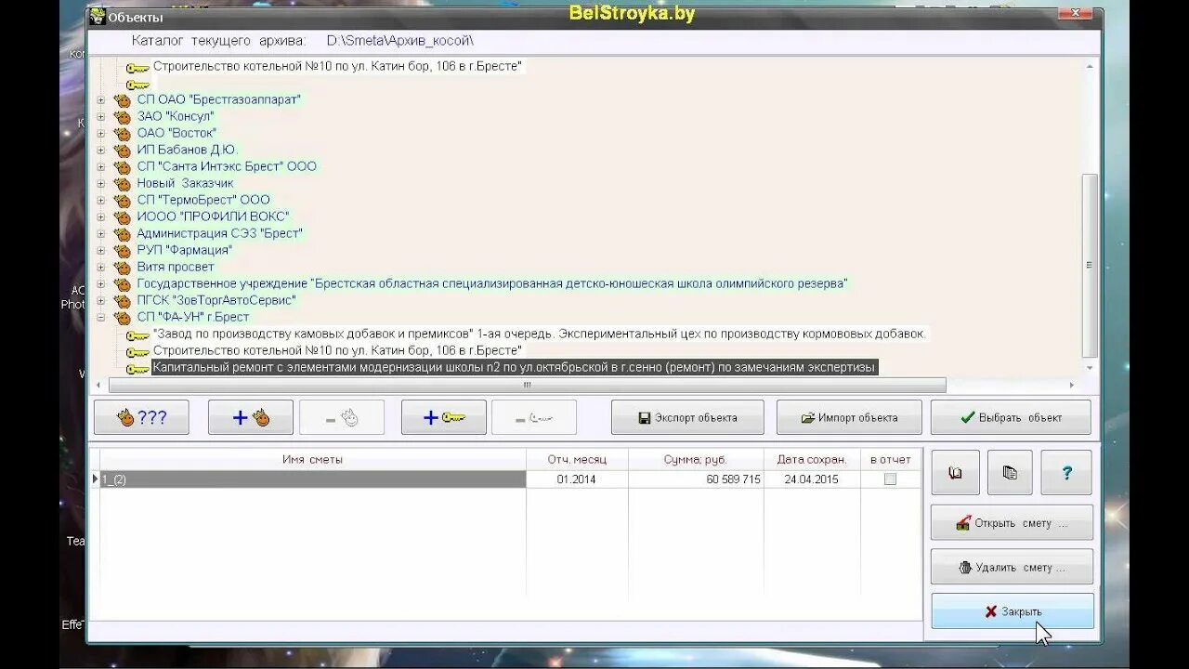Close the dialog with the "Закрыть" button
This screenshot has height=669, width=1189.
tap(1012, 610)
